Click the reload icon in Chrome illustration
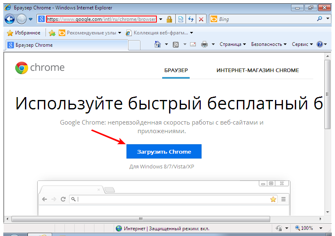The height and width of the screenshot is (236, 335). 63,199
